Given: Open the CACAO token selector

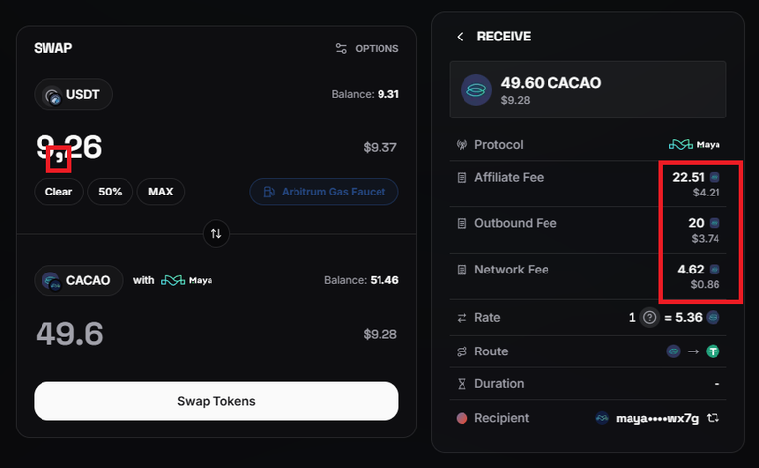Looking at the screenshot, I should 78,280.
